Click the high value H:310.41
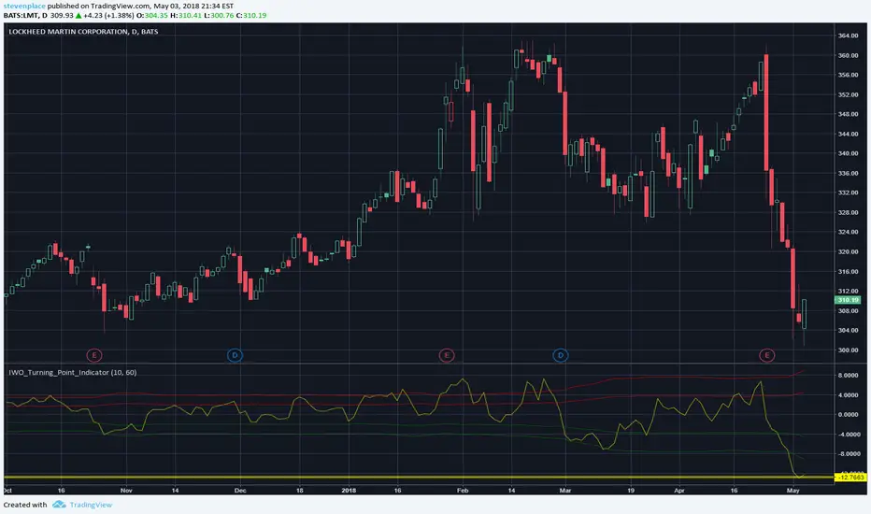This screenshot has width=871, height=514. pyautogui.click(x=186, y=15)
